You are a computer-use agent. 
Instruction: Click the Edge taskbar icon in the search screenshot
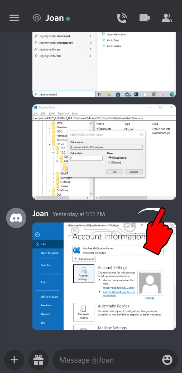point(172,94)
